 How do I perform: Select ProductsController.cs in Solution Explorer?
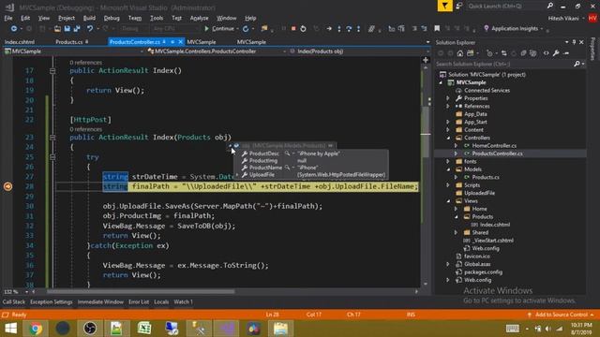point(497,154)
